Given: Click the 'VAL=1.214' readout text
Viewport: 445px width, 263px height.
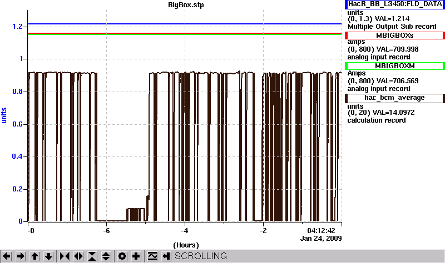Looking at the screenshot, I should tap(392, 19).
